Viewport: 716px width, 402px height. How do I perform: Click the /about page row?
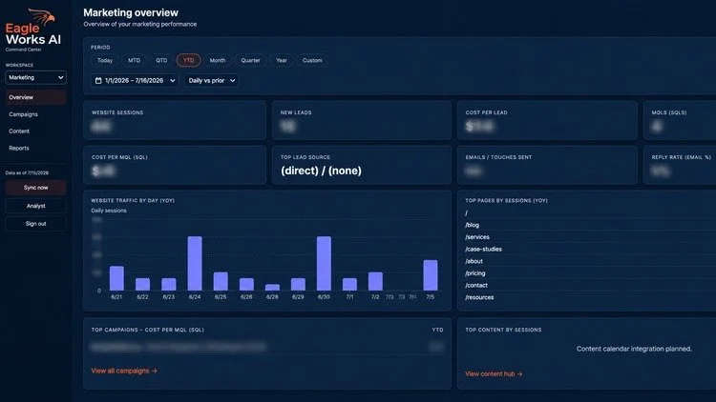[589, 262]
